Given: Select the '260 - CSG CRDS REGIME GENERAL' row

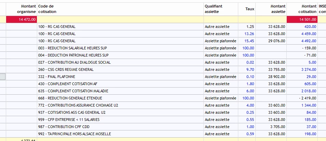Looking at the screenshot, I should [66, 69].
